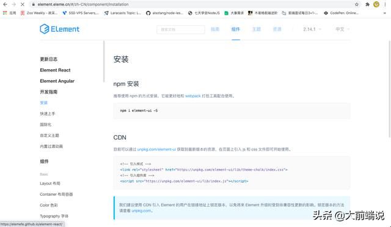Open the Laracasts Topic bookmark
Viewport: 391px width, 227px height.
pyautogui.click(x=123, y=13)
